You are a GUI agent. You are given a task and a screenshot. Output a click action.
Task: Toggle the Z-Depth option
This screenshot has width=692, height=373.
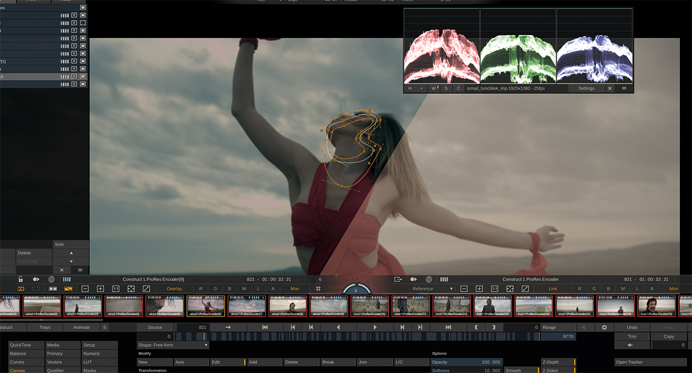[x=558, y=362]
